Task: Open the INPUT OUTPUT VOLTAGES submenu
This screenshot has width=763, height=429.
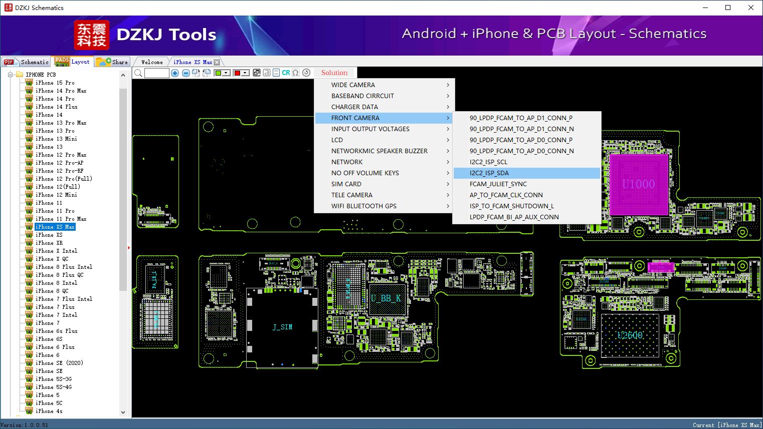Action: tap(385, 129)
